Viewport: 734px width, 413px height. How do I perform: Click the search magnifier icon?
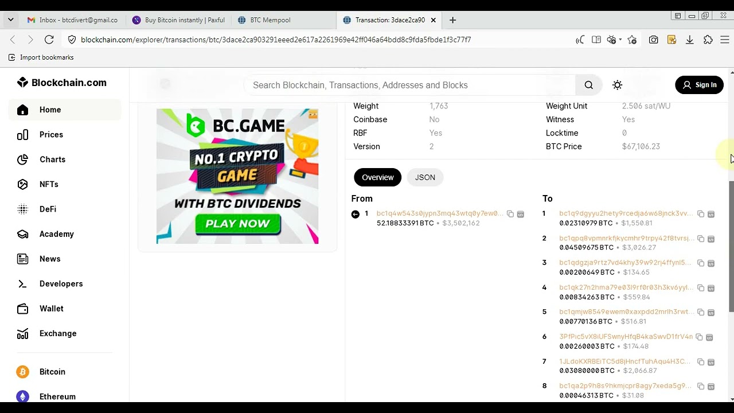click(589, 85)
